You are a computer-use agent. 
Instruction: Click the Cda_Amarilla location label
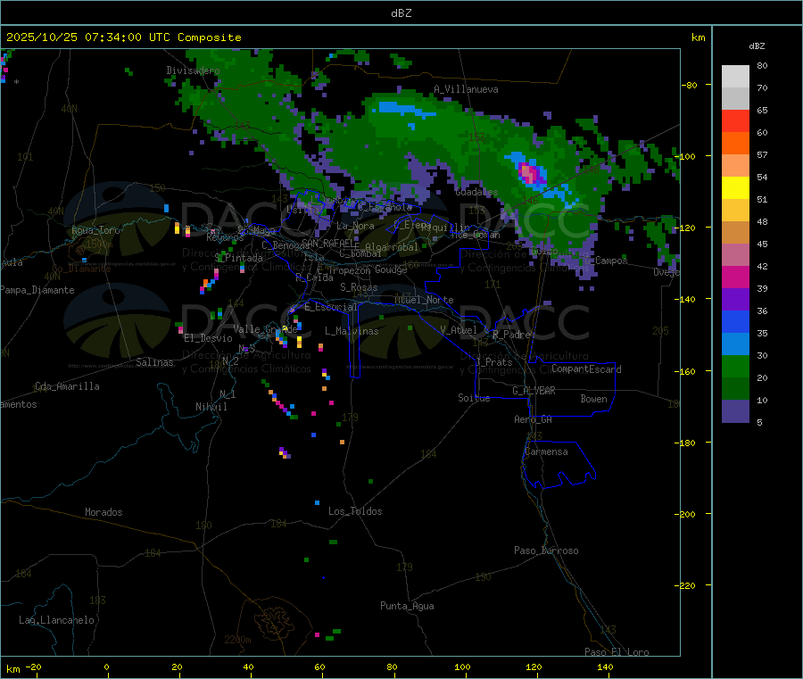point(67,386)
